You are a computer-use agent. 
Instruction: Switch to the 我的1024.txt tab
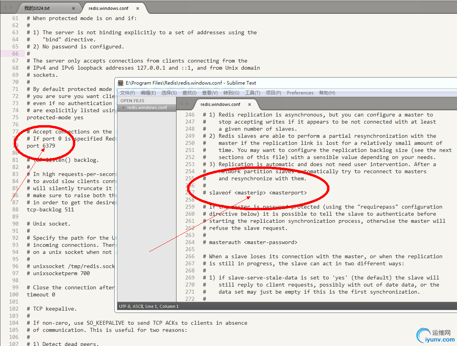37,8
